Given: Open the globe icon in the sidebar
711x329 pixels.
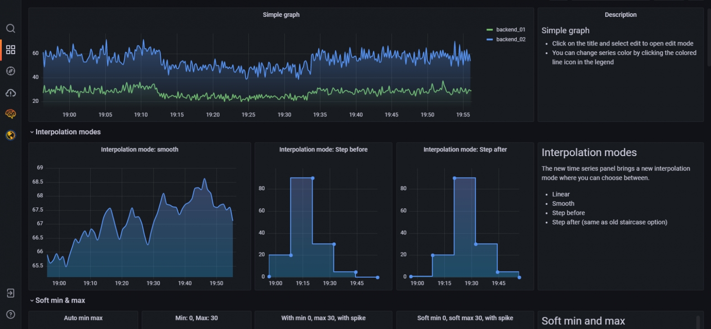Looking at the screenshot, I should coord(10,135).
